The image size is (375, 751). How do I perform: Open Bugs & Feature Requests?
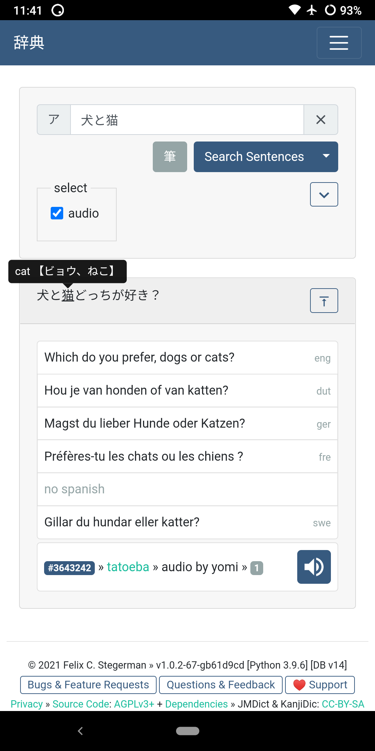pos(88,685)
